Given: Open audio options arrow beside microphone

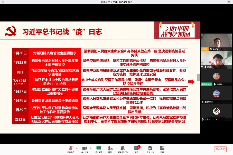Looking at the screenshot, I should (77, 148).
